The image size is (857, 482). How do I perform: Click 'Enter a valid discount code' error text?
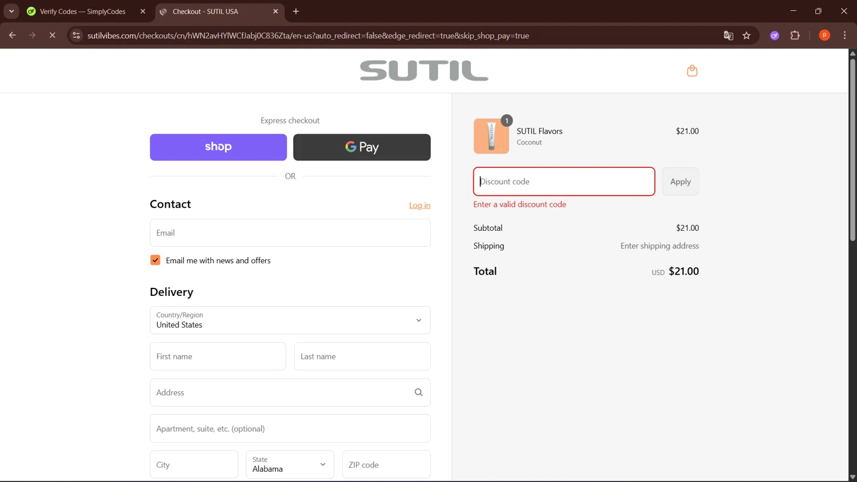[520, 204]
